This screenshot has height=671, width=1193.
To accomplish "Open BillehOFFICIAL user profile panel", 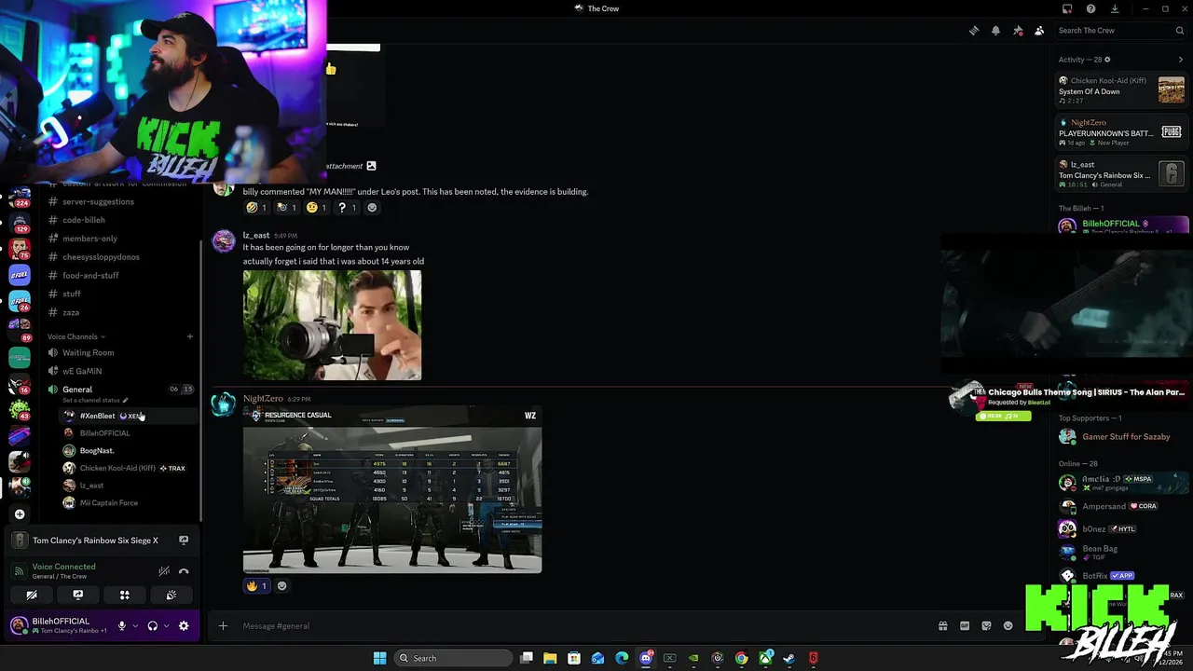I will coord(60,625).
